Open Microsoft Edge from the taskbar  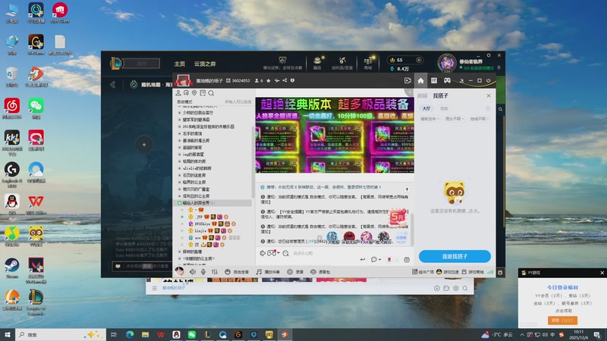(130, 334)
